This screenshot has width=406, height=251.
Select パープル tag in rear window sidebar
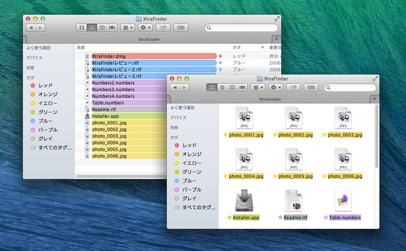[x=44, y=130]
